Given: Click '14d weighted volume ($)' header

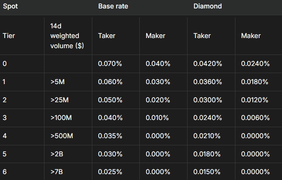Looking at the screenshot, I should 67,36.
